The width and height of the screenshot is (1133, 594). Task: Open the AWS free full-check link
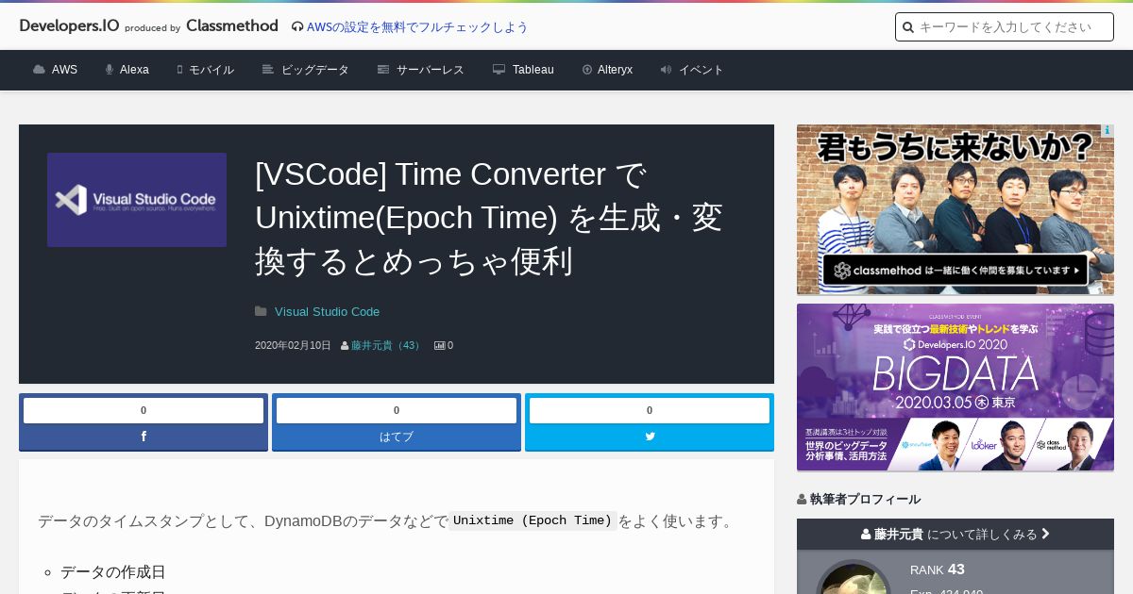tap(417, 26)
